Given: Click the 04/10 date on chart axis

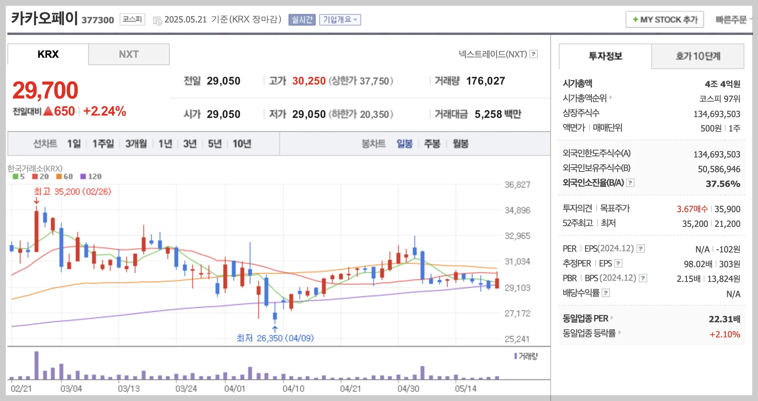Looking at the screenshot, I should click(293, 389).
